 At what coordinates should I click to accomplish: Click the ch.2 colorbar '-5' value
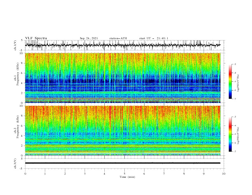(234, 134)
